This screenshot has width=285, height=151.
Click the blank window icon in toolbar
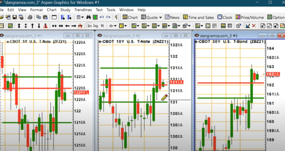click(54, 17)
